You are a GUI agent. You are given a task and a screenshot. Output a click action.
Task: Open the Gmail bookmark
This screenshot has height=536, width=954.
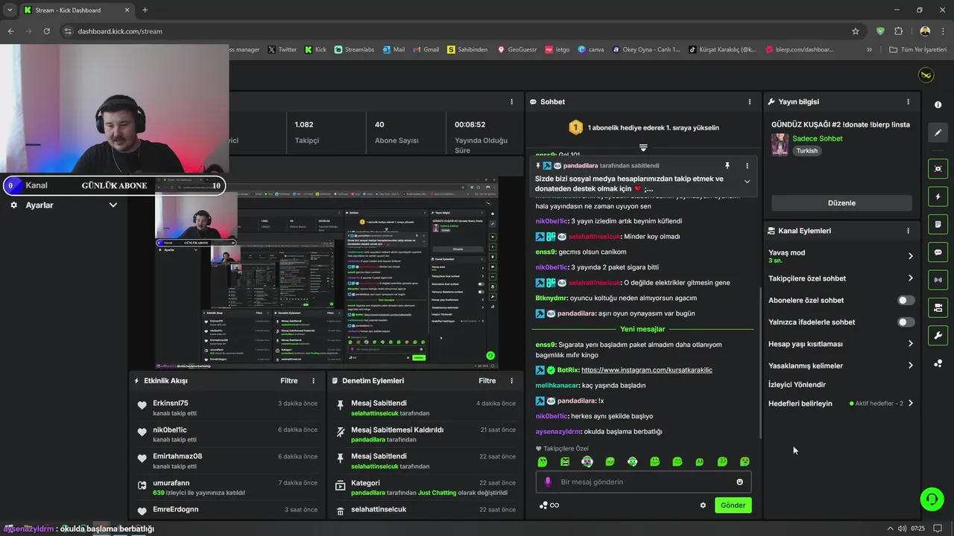click(425, 50)
